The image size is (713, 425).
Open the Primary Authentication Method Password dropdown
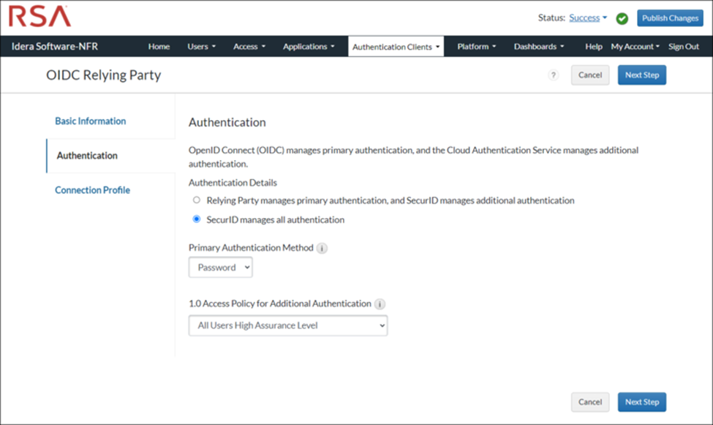[221, 268]
